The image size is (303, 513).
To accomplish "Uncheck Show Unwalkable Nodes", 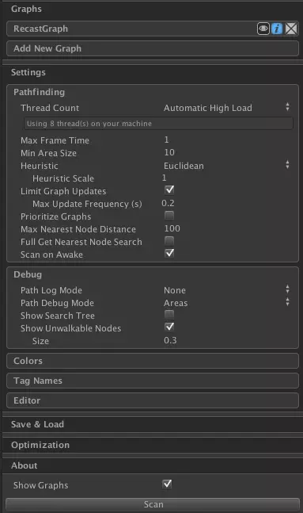I will 169,327.
